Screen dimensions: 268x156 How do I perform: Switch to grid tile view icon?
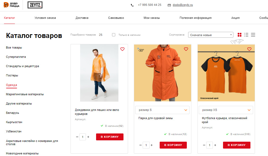click(x=240, y=35)
